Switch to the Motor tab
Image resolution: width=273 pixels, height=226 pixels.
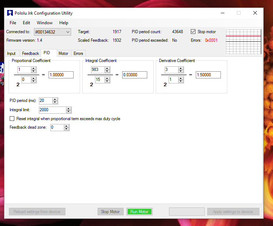point(63,53)
